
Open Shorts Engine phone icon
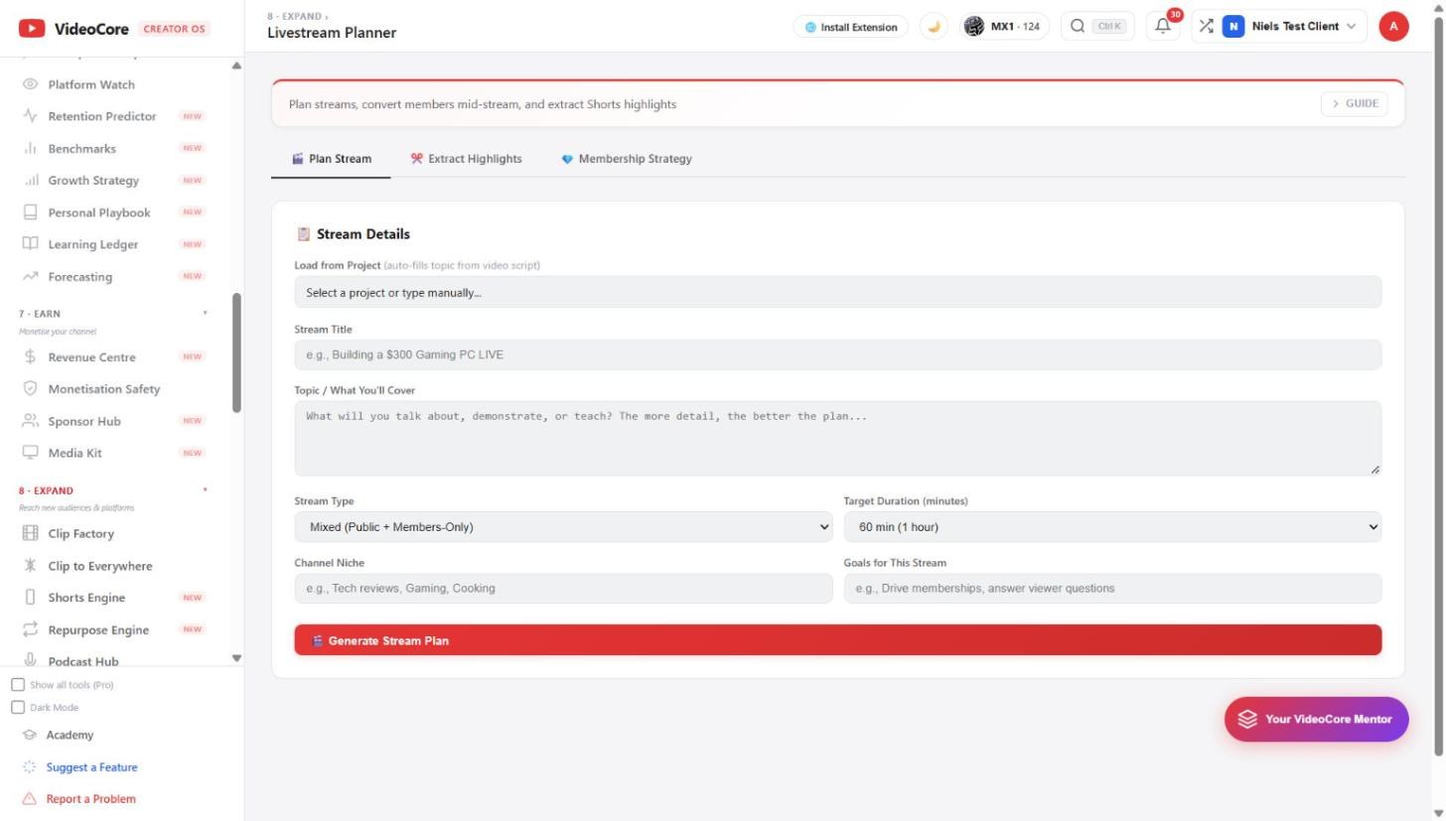point(30,597)
